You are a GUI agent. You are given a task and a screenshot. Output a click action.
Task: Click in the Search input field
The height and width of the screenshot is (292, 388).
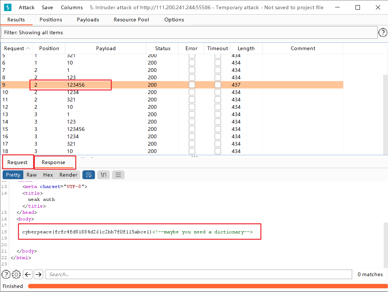pyautogui.click(x=199, y=274)
